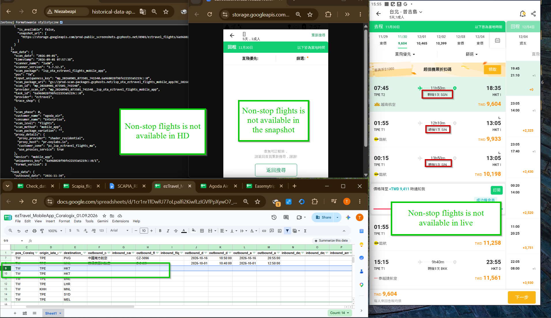Click the share icon in ezTravel app

[533, 14]
